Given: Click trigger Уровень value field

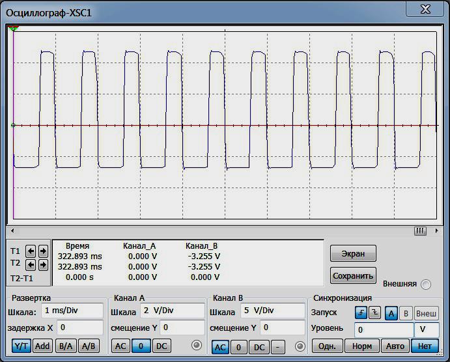Looking at the screenshot, I should 384,330.
